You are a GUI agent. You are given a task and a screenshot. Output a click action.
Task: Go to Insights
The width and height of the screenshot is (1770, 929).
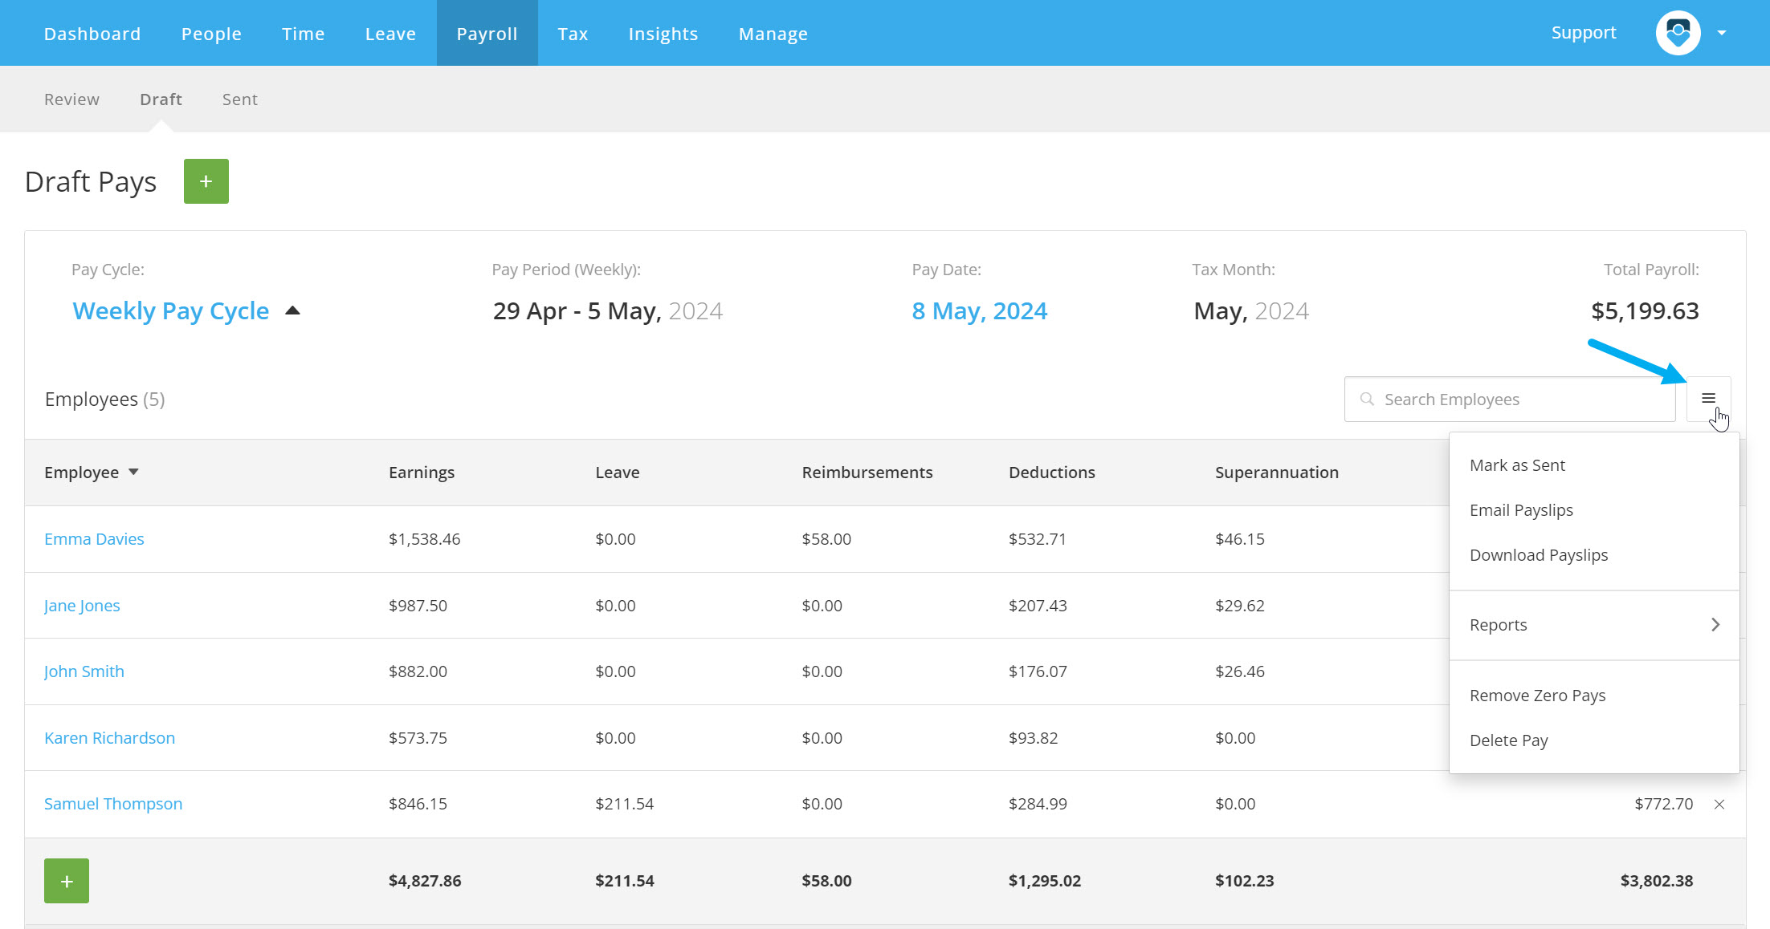click(x=663, y=34)
